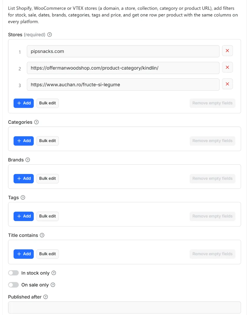The height and width of the screenshot is (315, 249).
Task: Add a new brand entry
Action: [24, 178]
